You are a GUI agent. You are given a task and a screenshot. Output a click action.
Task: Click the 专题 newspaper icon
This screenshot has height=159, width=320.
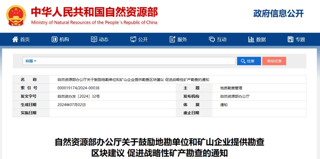click(290, 39)
